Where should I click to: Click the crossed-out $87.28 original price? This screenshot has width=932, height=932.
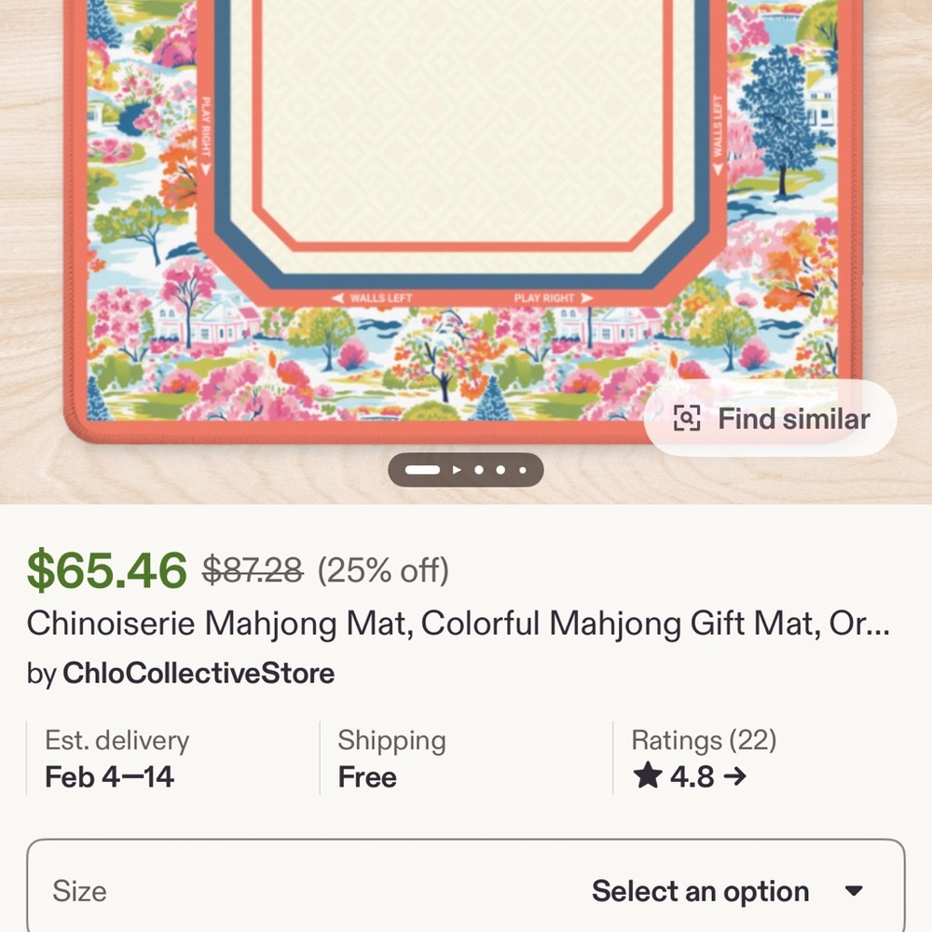(251, 570)
